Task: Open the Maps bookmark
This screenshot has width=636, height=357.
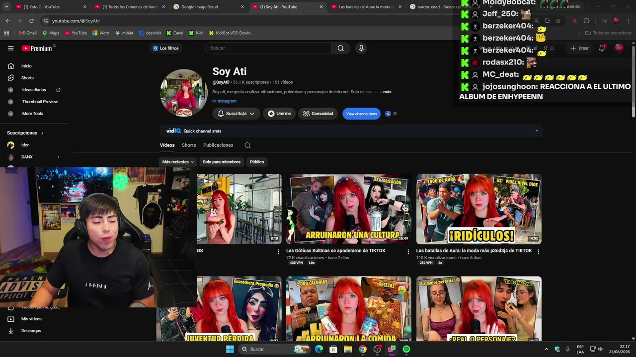Action: pyautogui.click(x=51, y=33)
